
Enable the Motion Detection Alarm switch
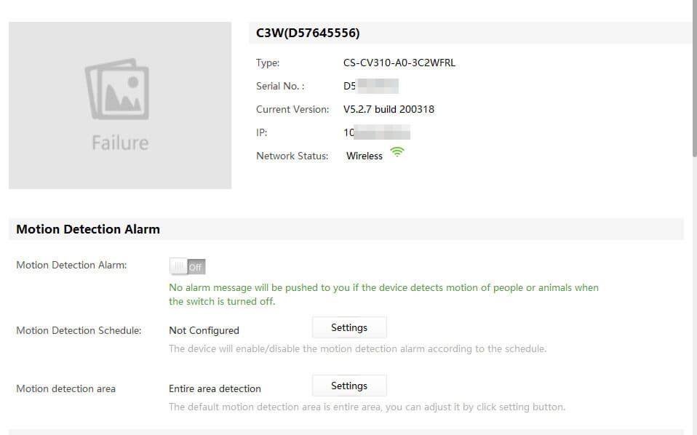coord(187,267)
